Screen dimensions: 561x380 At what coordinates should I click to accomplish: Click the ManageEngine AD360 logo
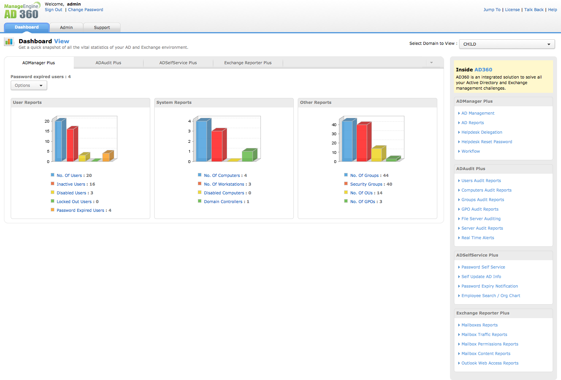(x=22, y=11)
